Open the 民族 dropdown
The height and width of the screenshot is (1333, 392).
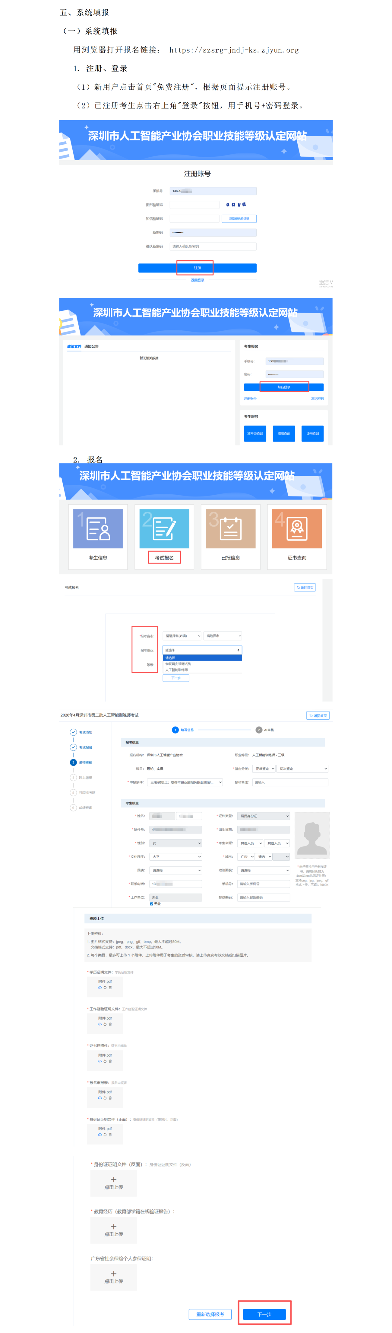175,870
